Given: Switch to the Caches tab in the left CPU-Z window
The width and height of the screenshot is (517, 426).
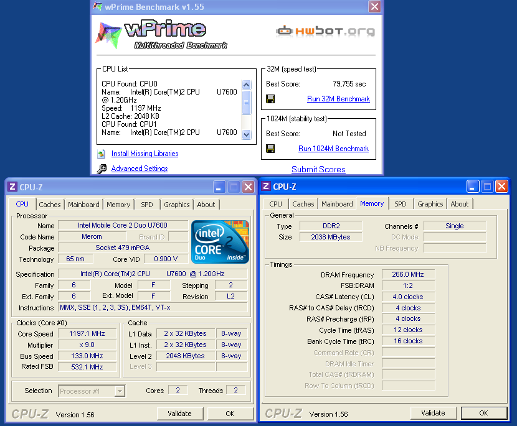Looking at the screenshot, I should [x=50, y=205].
